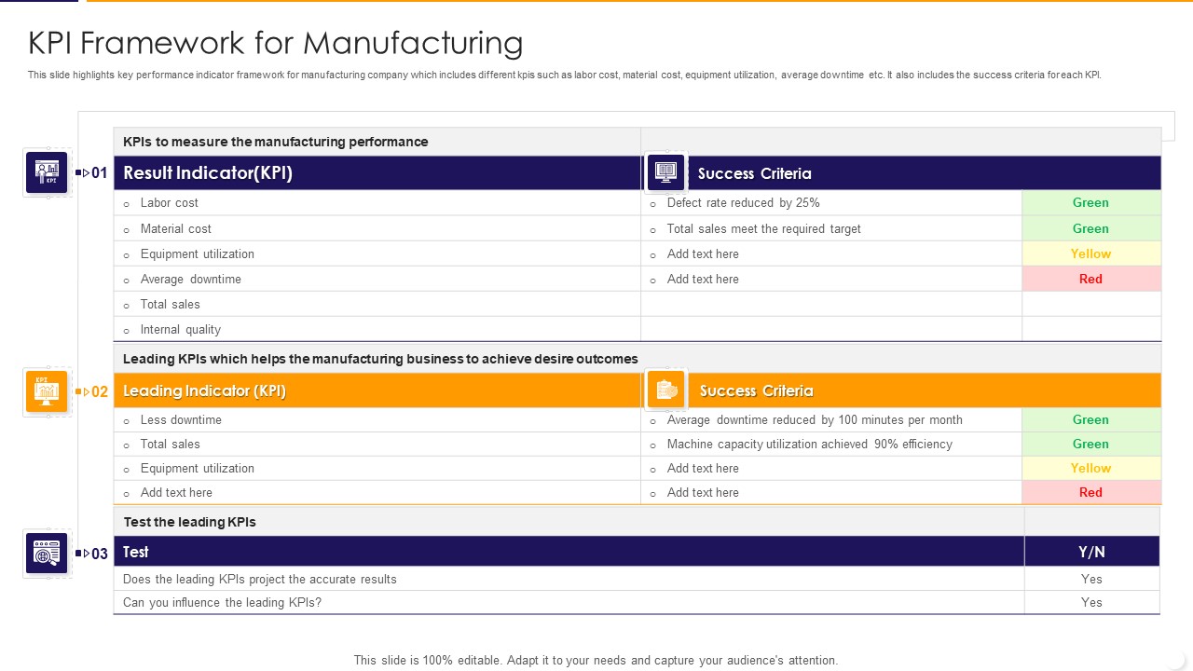The image size is (1193, 671).
Task: Click KPIs to measure the manufacturing performance heading
Action: point(276,142)
